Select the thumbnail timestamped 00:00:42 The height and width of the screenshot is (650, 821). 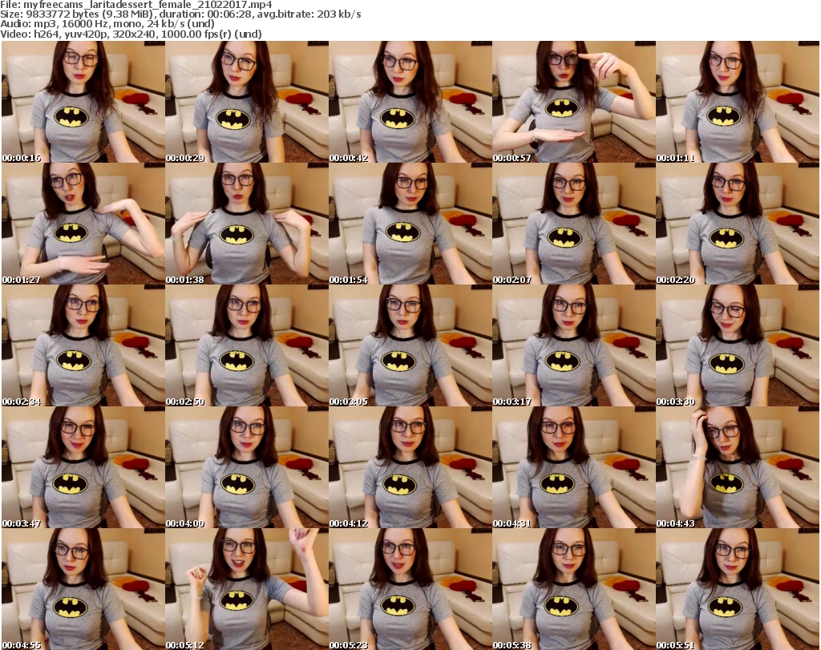410,102
